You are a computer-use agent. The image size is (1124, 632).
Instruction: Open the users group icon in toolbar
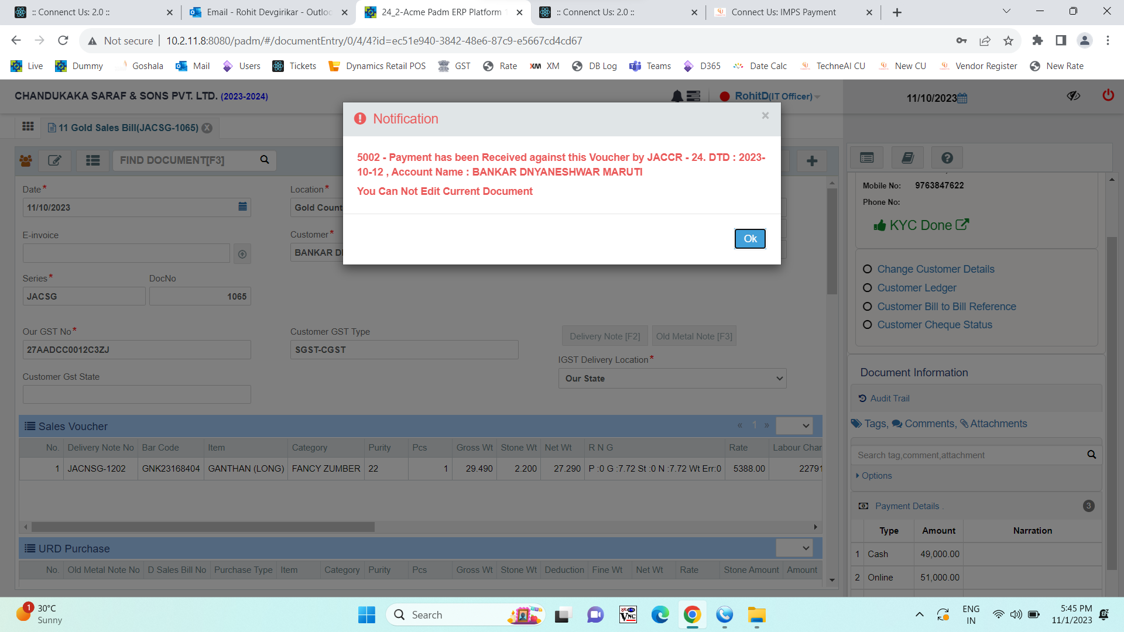tap(26, 160)
